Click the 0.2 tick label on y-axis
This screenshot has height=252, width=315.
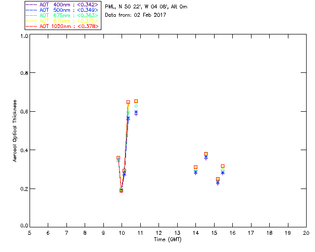coord(24,189)
